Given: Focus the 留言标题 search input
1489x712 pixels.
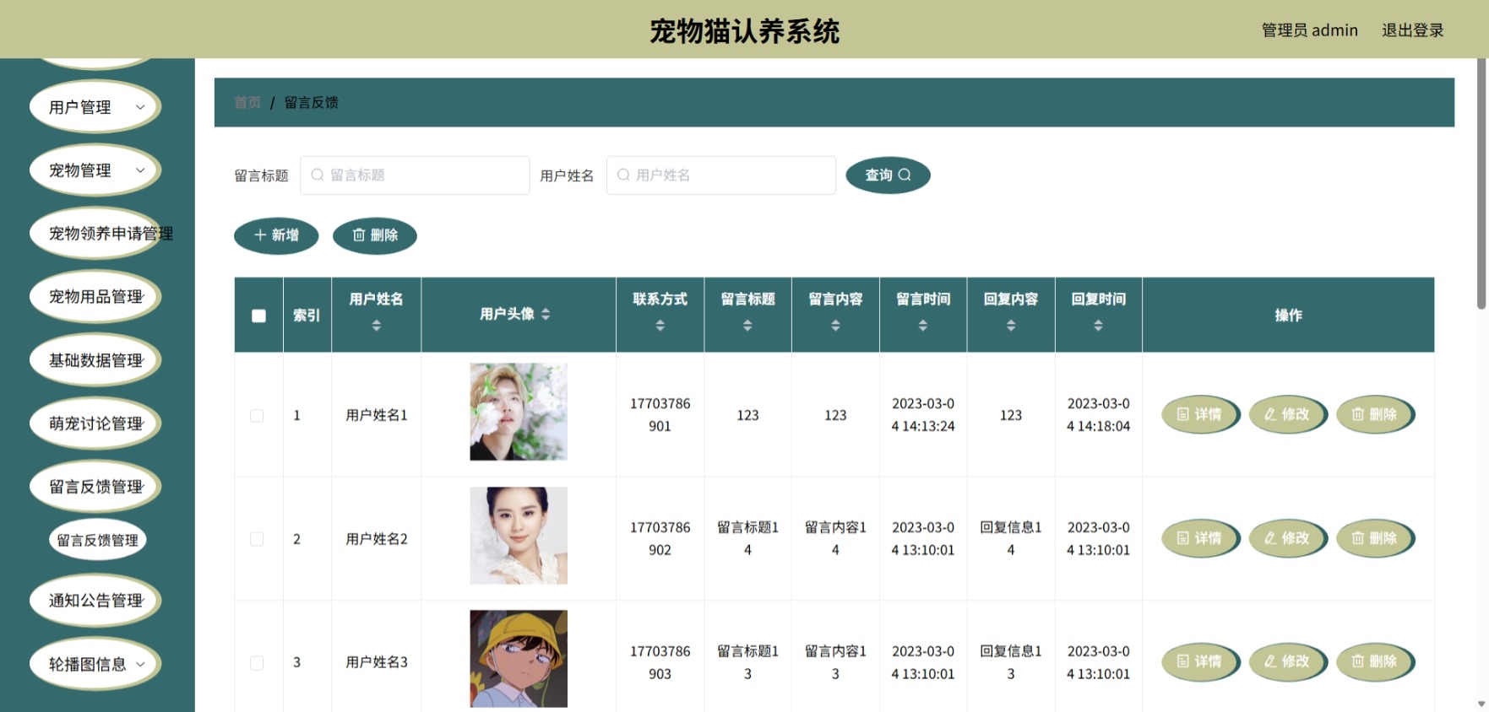Looking at the screenshot, I should point(415,175).
